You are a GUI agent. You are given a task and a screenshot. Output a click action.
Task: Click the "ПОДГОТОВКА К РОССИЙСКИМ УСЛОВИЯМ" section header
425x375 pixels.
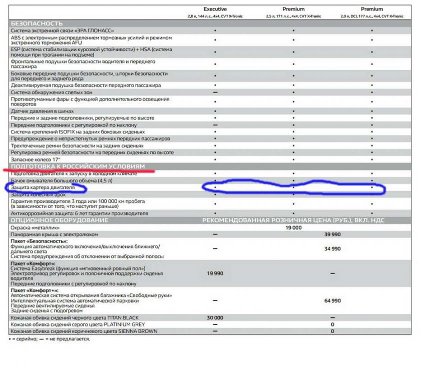point(78,166)
